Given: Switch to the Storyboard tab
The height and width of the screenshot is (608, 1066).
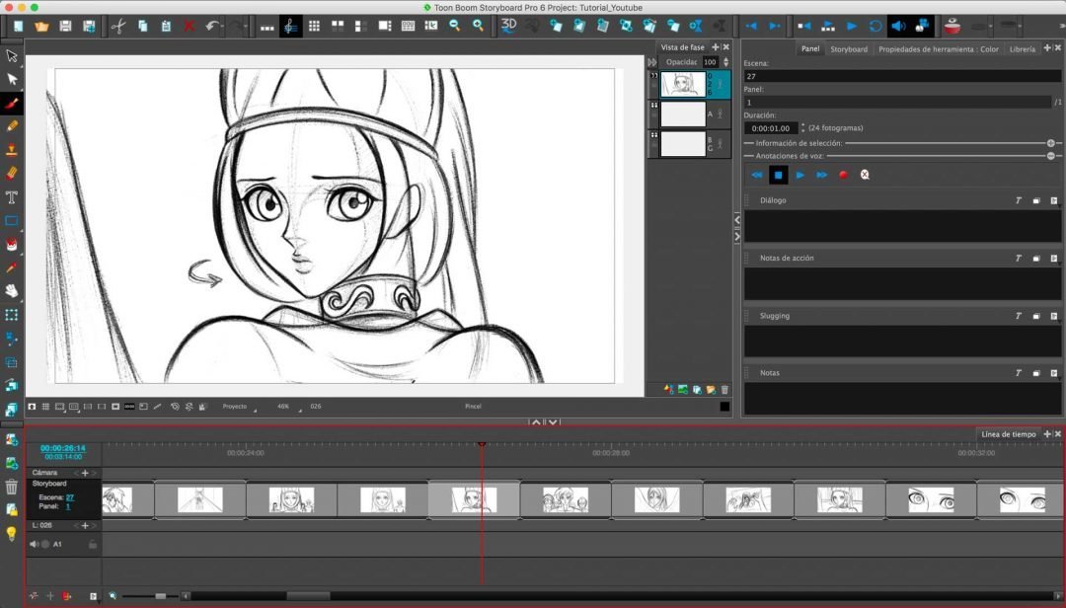Looking at the screenshot, I should (849, 49).
